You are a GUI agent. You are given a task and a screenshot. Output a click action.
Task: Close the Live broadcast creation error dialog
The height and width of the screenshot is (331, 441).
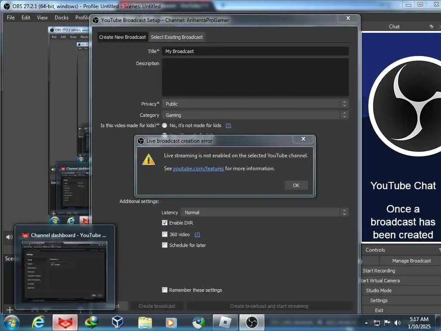click(x=303, y=139)
